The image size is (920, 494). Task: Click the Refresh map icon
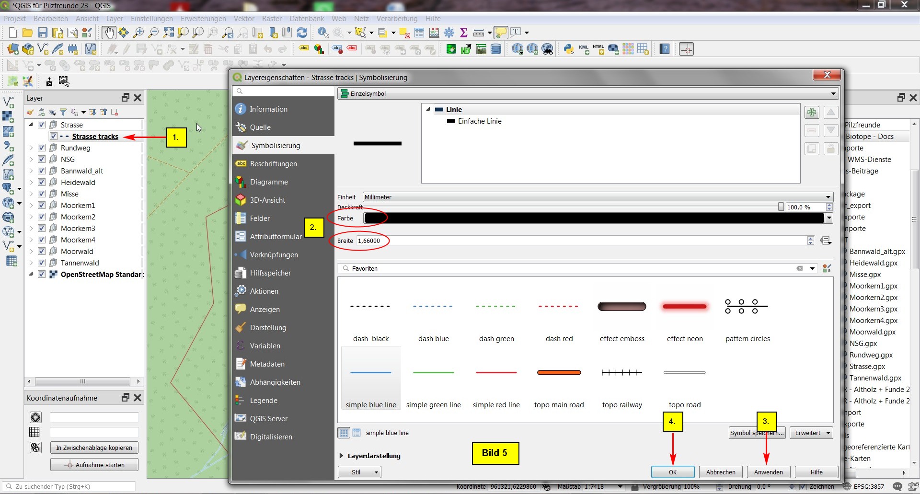[302, 33]
